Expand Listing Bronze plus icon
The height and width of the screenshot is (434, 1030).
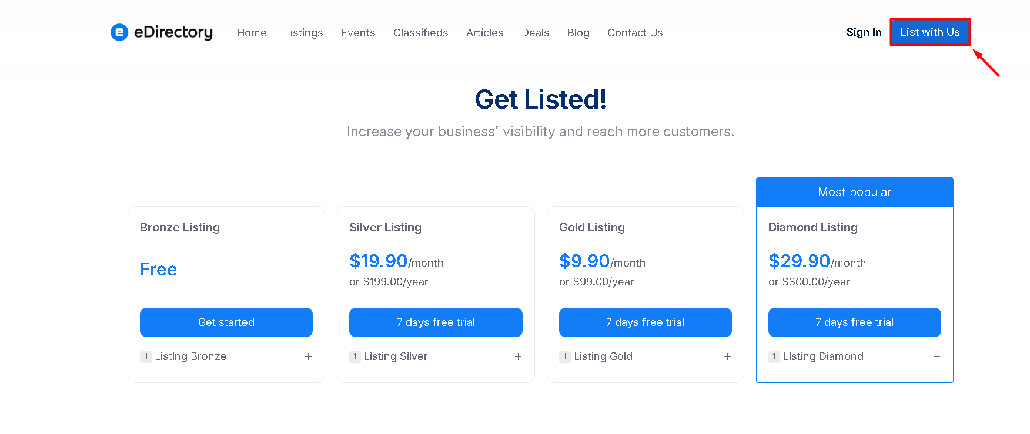point(308,356)
